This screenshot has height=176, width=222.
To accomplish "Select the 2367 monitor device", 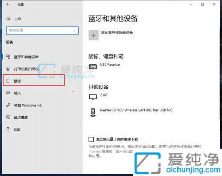I will point(104,95).
